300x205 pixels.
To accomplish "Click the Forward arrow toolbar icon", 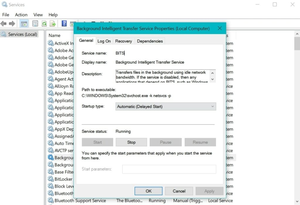I will point(12,24).
